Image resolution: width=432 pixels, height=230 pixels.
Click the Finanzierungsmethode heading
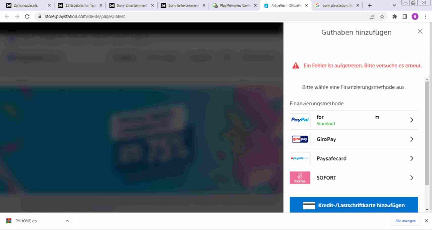[x=316, y=104]
